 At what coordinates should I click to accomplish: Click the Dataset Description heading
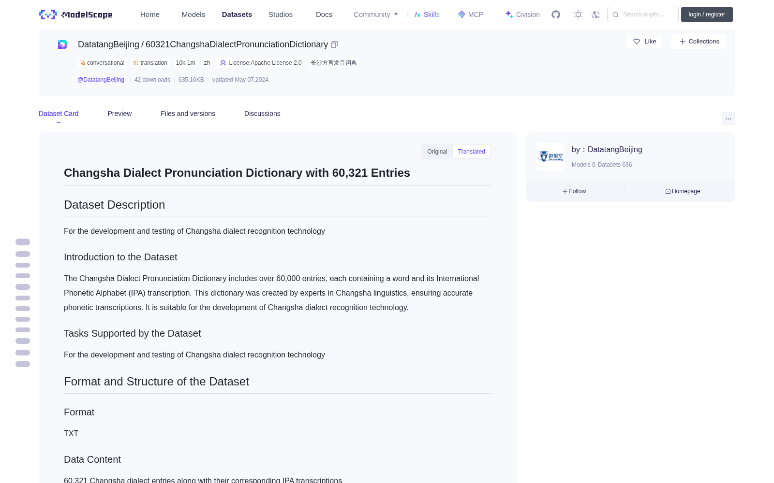pyautogui.click(x=114, y=205)
